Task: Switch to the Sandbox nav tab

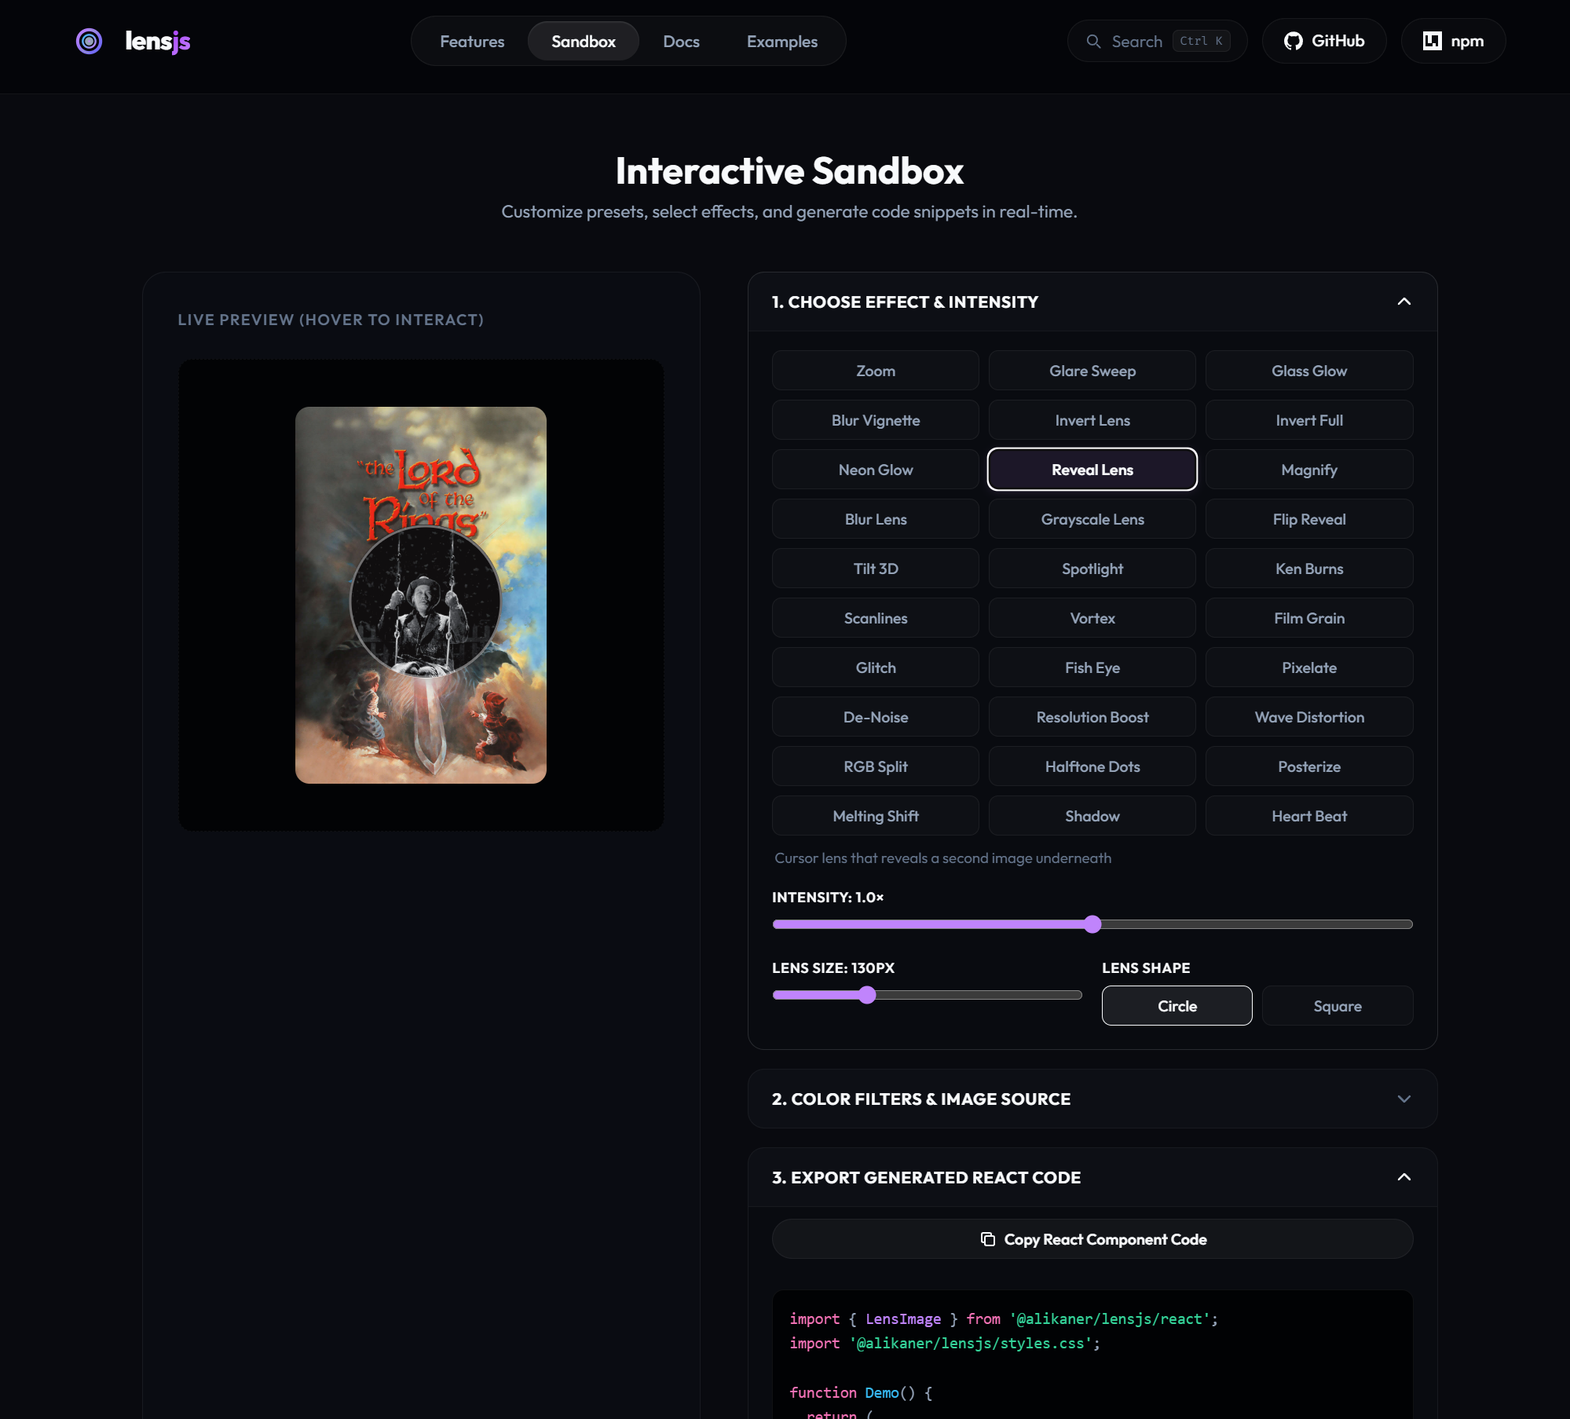Action: tap(584, 41)
